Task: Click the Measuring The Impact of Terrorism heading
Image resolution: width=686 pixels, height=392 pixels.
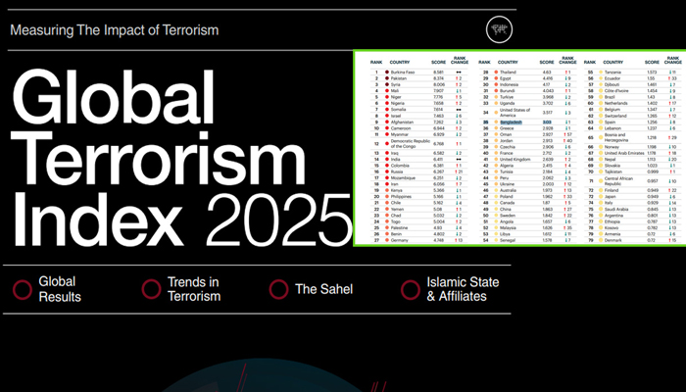Action: (x=115, y=29)
